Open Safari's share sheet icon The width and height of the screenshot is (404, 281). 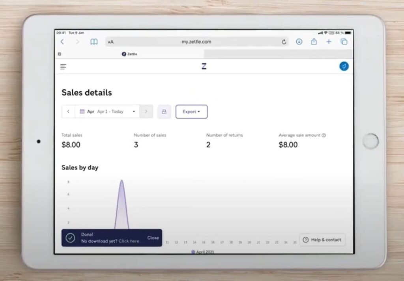click(314, 41)
